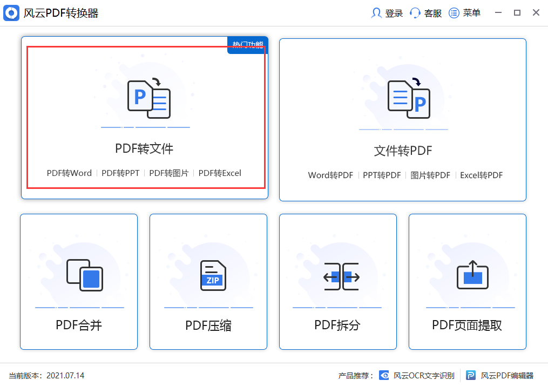
Task: Click the headset customer service icon
Action: pos(415,13)
